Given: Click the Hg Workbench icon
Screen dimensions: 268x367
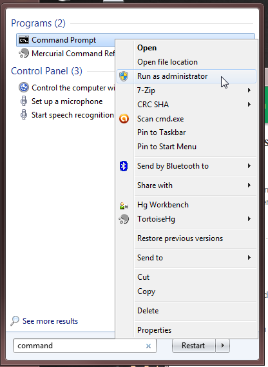Looking at the screenshot, I should (x=124, y=205).
